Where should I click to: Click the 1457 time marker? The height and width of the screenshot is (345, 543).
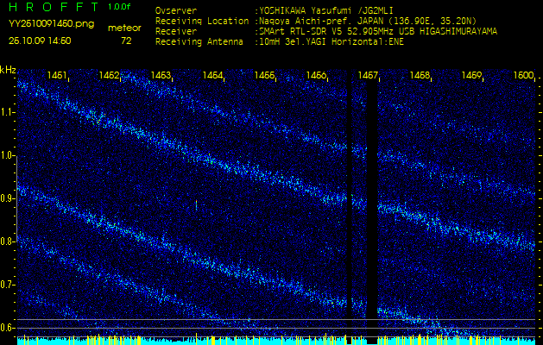pyautogui.click(x=369, y=76)
